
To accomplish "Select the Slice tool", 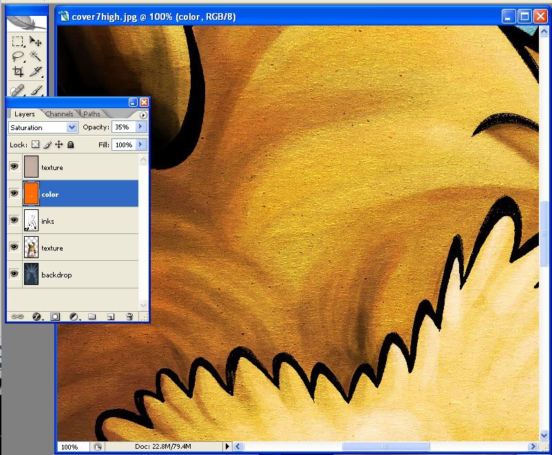I will (36, 72).
